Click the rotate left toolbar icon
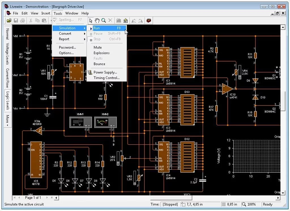The height and width of the screenshot is (211, 290). (x=134, y=20)
